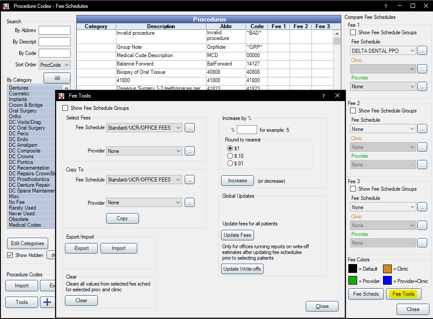Click the Fee Scheds button
This screenshot has height=319, width=433.
pos(366,294)
